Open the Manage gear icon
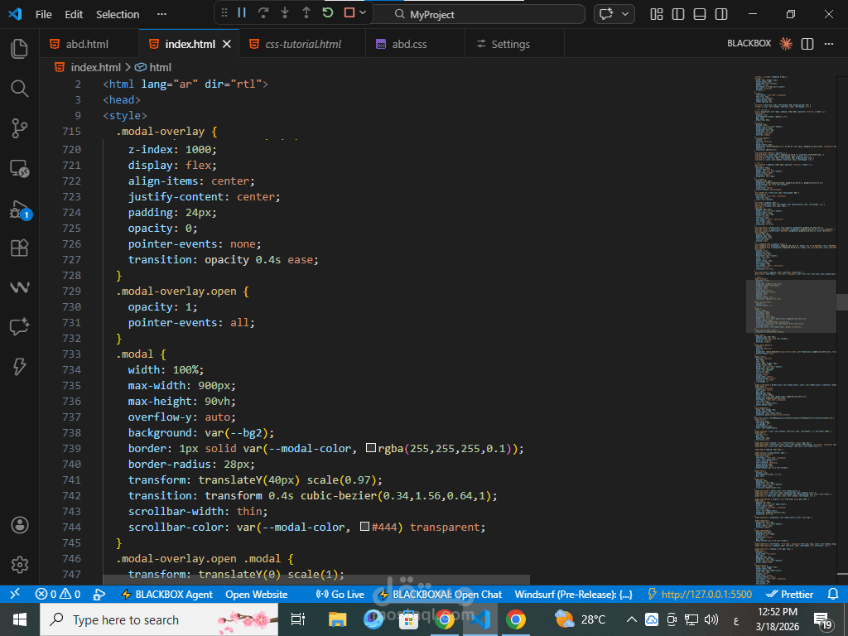Screen dimensions: 848x636 pos(20,565)
